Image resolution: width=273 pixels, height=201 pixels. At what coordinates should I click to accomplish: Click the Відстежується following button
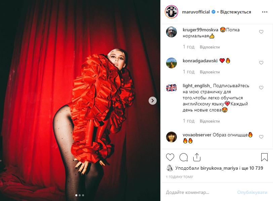click(236, 12)
